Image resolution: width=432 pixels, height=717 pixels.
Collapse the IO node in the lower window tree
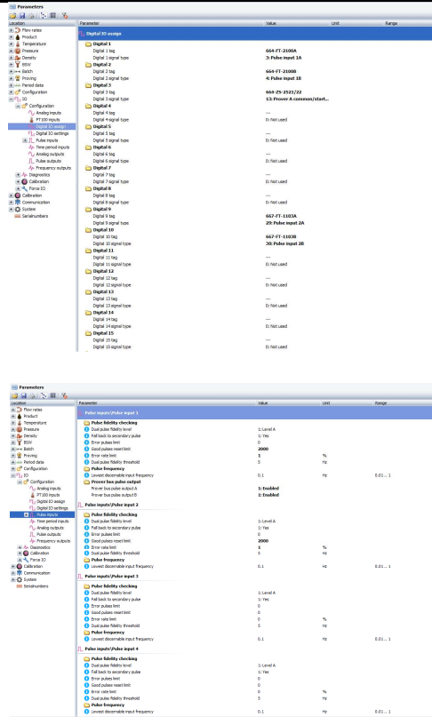click(x=12, y=475)
